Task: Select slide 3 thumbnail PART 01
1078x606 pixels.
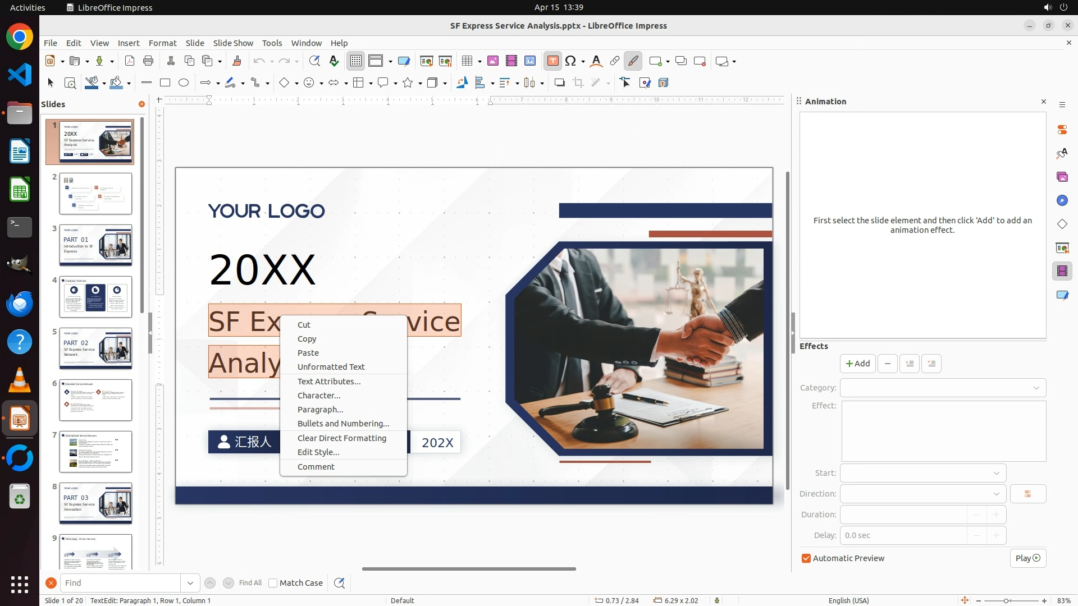Action: tap(95, 245)
